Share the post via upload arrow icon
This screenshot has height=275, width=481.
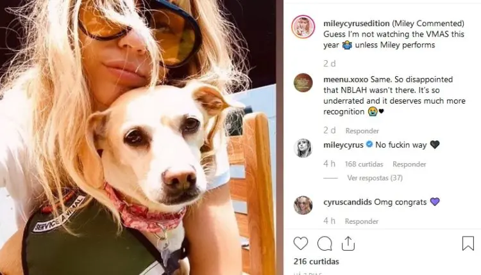coord(348,244)
